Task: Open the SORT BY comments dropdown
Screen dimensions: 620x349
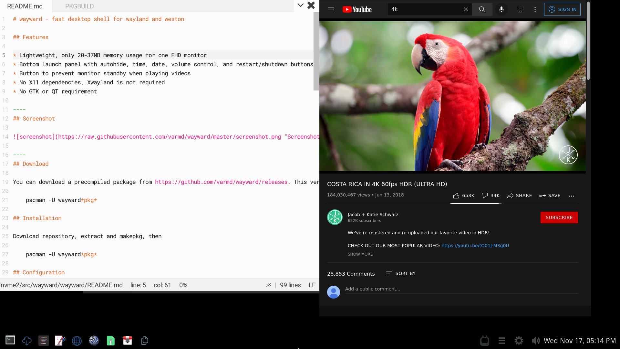Action: coord(401,273)
